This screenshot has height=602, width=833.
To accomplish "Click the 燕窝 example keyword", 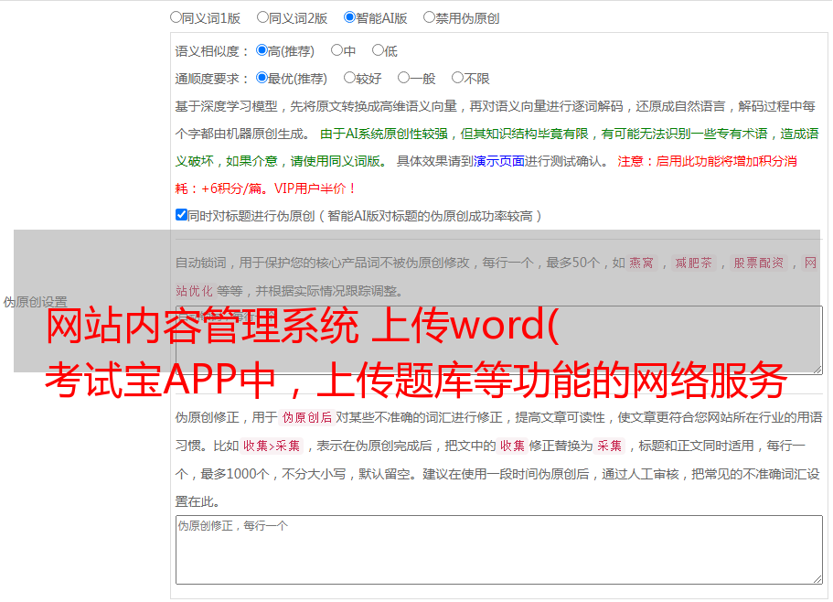I will (642, 263).
